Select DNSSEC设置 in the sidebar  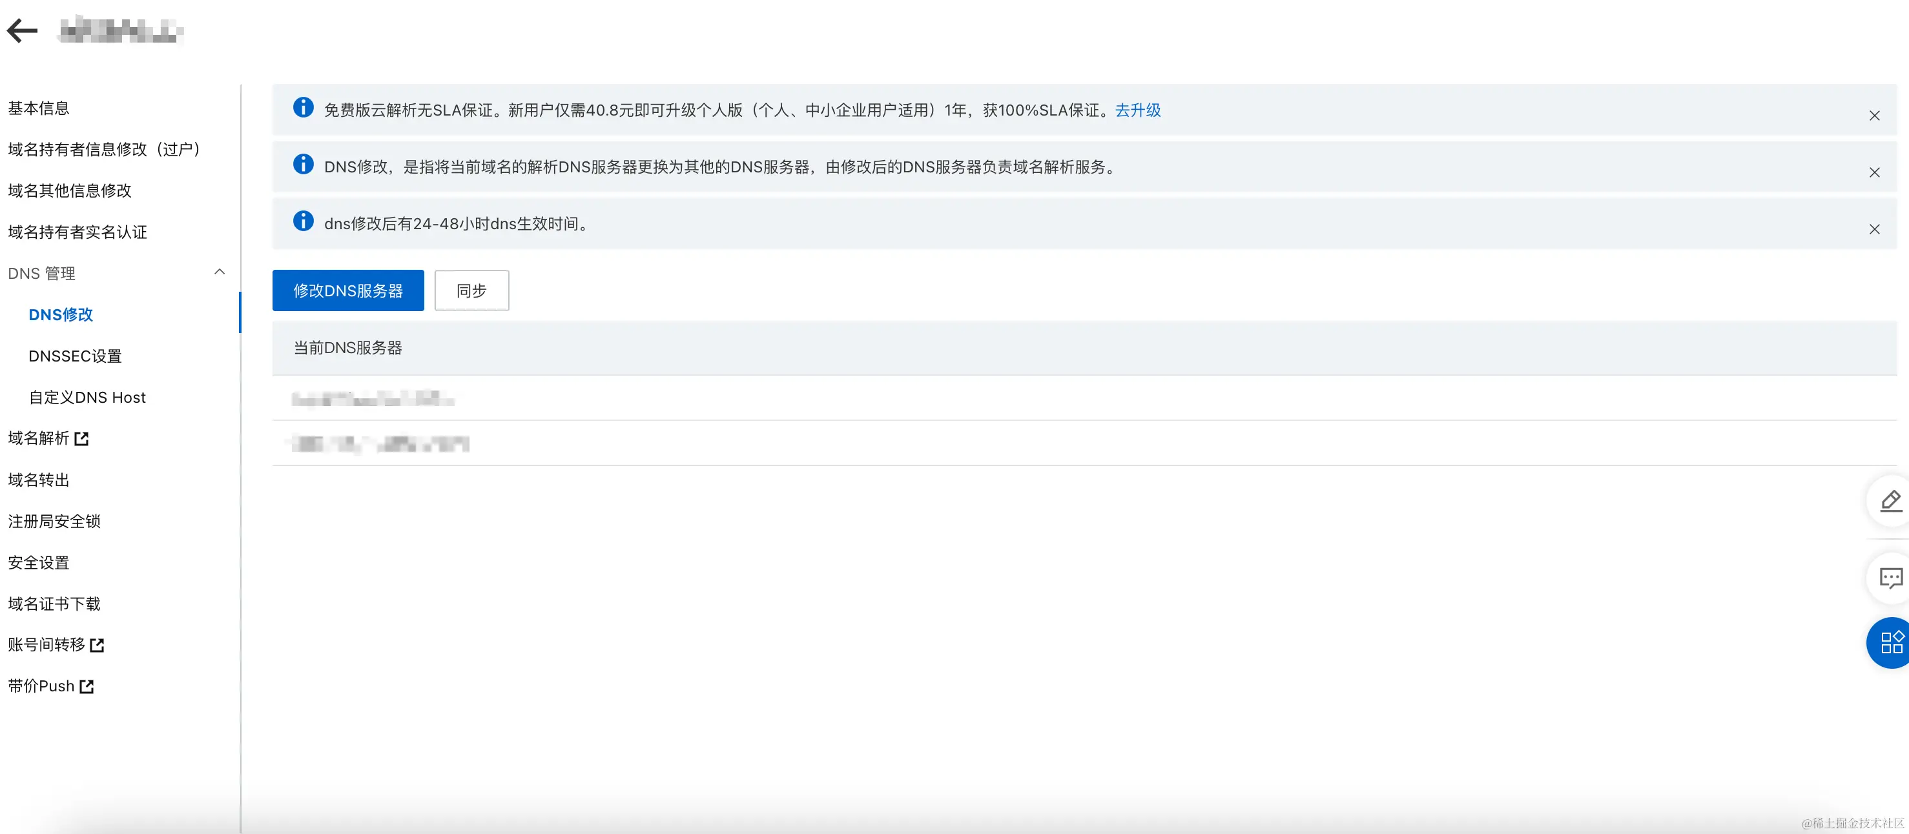(x=75, y=356)
